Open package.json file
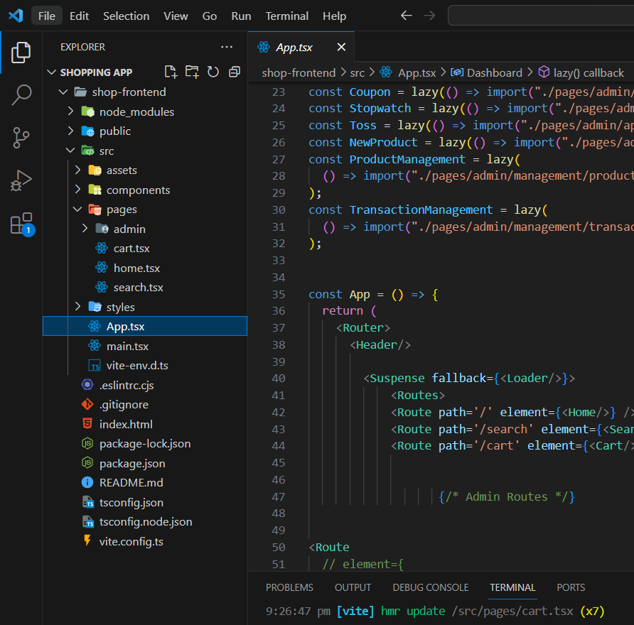This screenshot has width=634, height=625. click(145, 463)
